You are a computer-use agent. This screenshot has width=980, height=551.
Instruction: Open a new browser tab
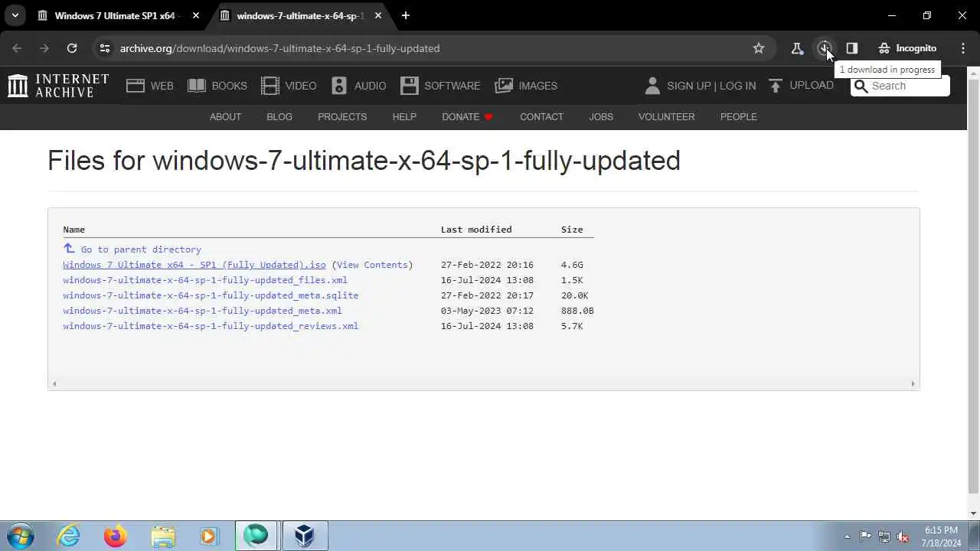(x=406, y=15)
